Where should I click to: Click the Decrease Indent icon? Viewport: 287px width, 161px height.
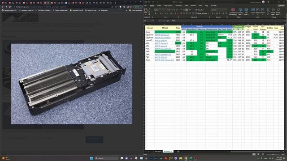click(190, 13)
